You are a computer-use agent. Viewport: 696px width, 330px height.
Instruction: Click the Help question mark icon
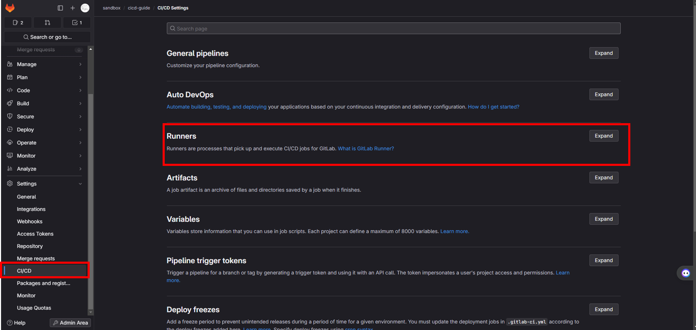coord(10,323)
